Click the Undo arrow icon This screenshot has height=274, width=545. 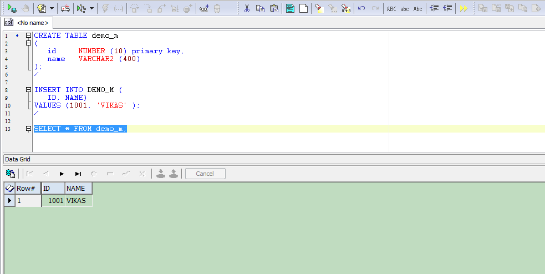point(361,8)
